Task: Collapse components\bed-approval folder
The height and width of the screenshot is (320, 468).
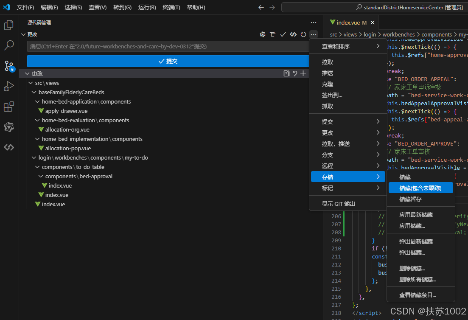Action: tap(41, 177)
